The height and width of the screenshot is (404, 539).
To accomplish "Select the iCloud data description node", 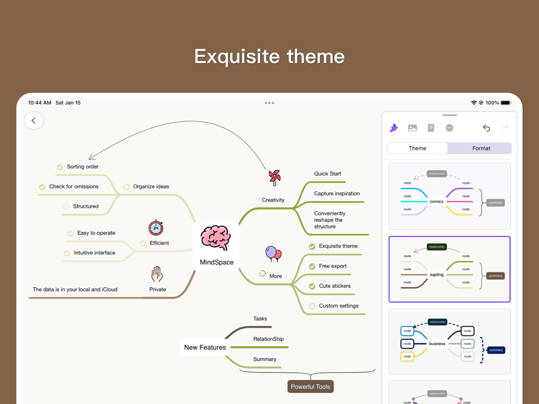I will (x=75, y=289).
